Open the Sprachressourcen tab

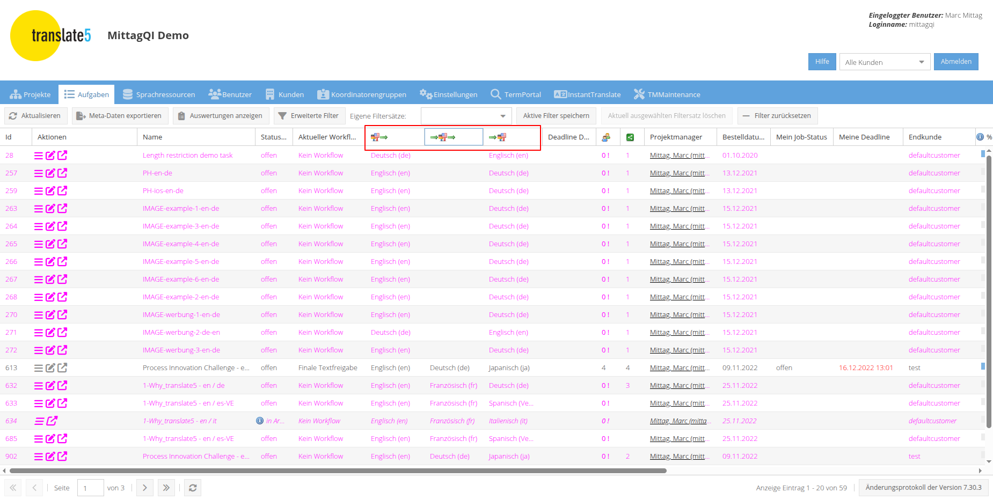tap(159, 94)
